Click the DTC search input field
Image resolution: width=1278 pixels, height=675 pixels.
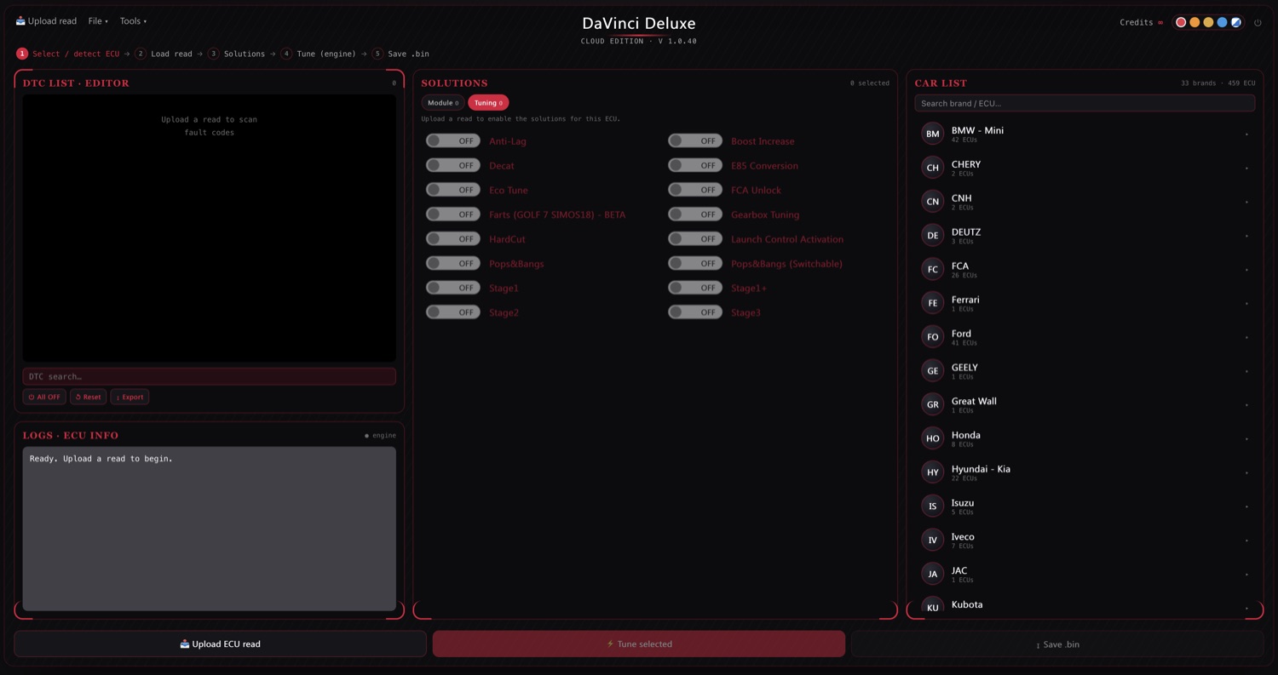(x=210, y=376)
